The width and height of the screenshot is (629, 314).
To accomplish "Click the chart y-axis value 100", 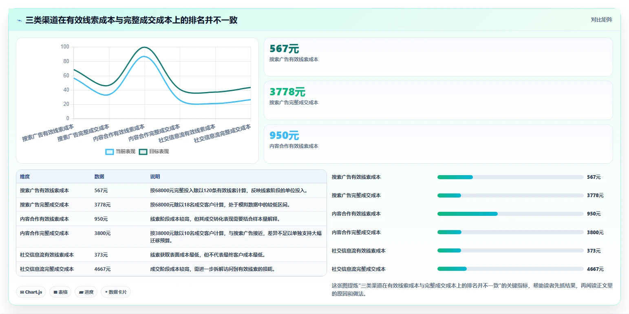I will [x=65, y=47].
